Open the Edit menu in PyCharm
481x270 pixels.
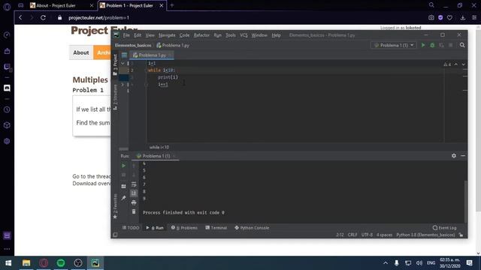point(138,35)
